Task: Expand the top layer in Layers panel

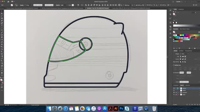Action: coord(178,88)
